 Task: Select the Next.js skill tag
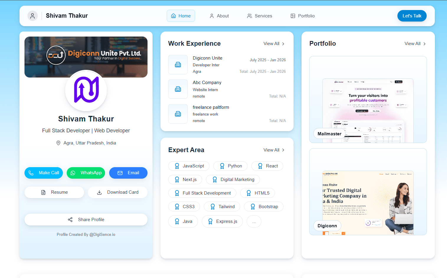click(x=185, y=180)
